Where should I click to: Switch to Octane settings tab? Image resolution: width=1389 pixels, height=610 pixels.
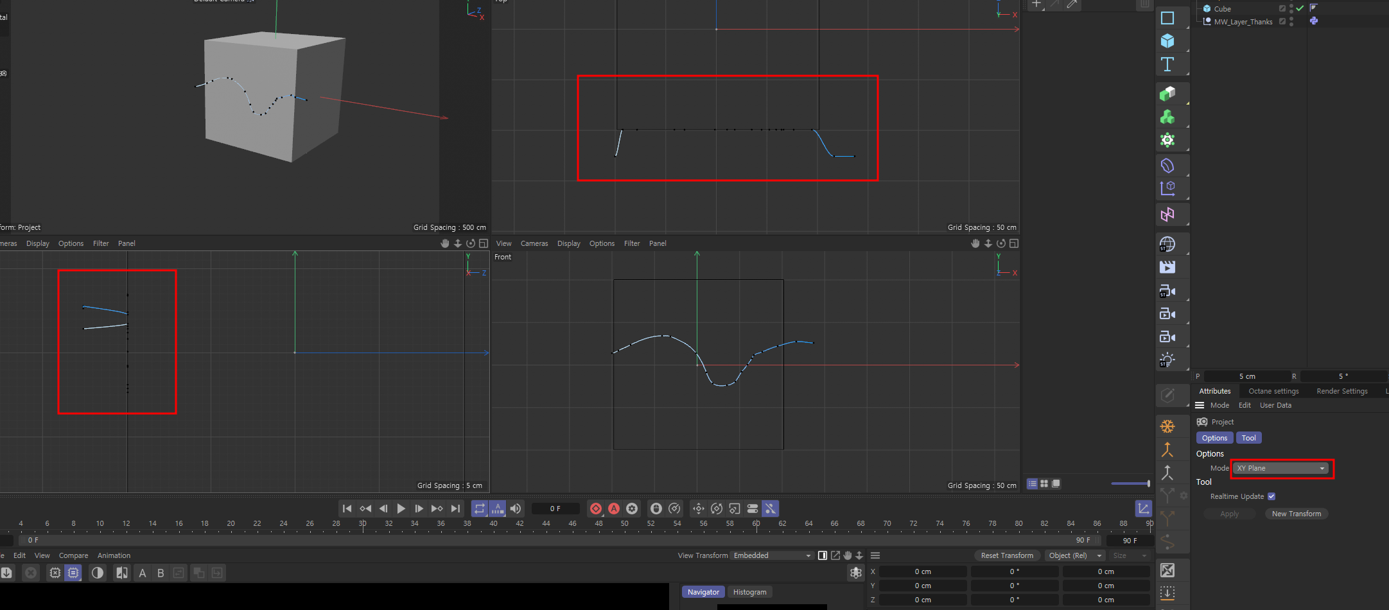[x=1273, y=391]
